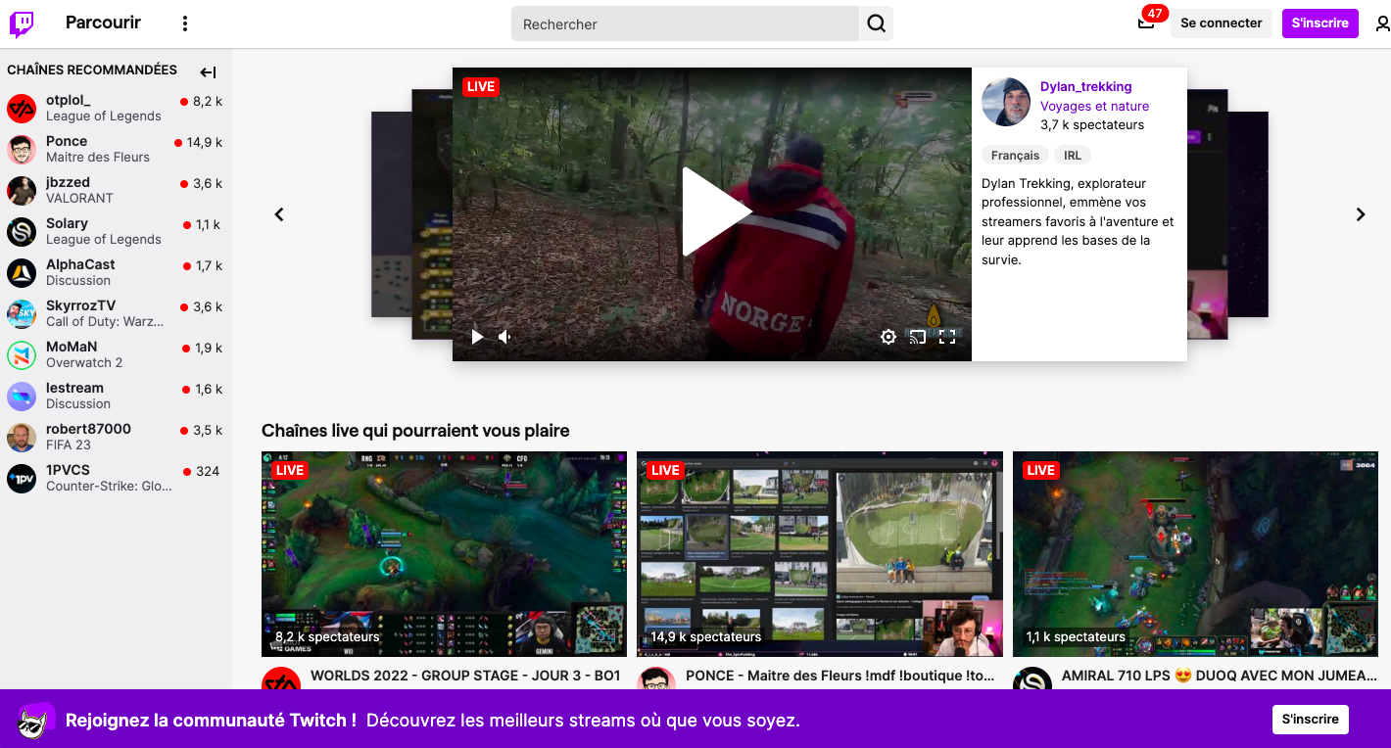Open AlphaCast channel avatar in sidebar
1391x748 pixels.
point(22,273)
